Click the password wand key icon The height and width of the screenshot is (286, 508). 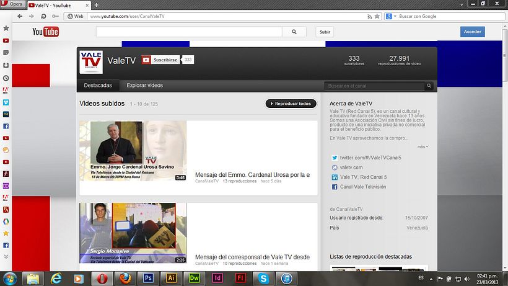pyautogui.click(x=55, y=16)
